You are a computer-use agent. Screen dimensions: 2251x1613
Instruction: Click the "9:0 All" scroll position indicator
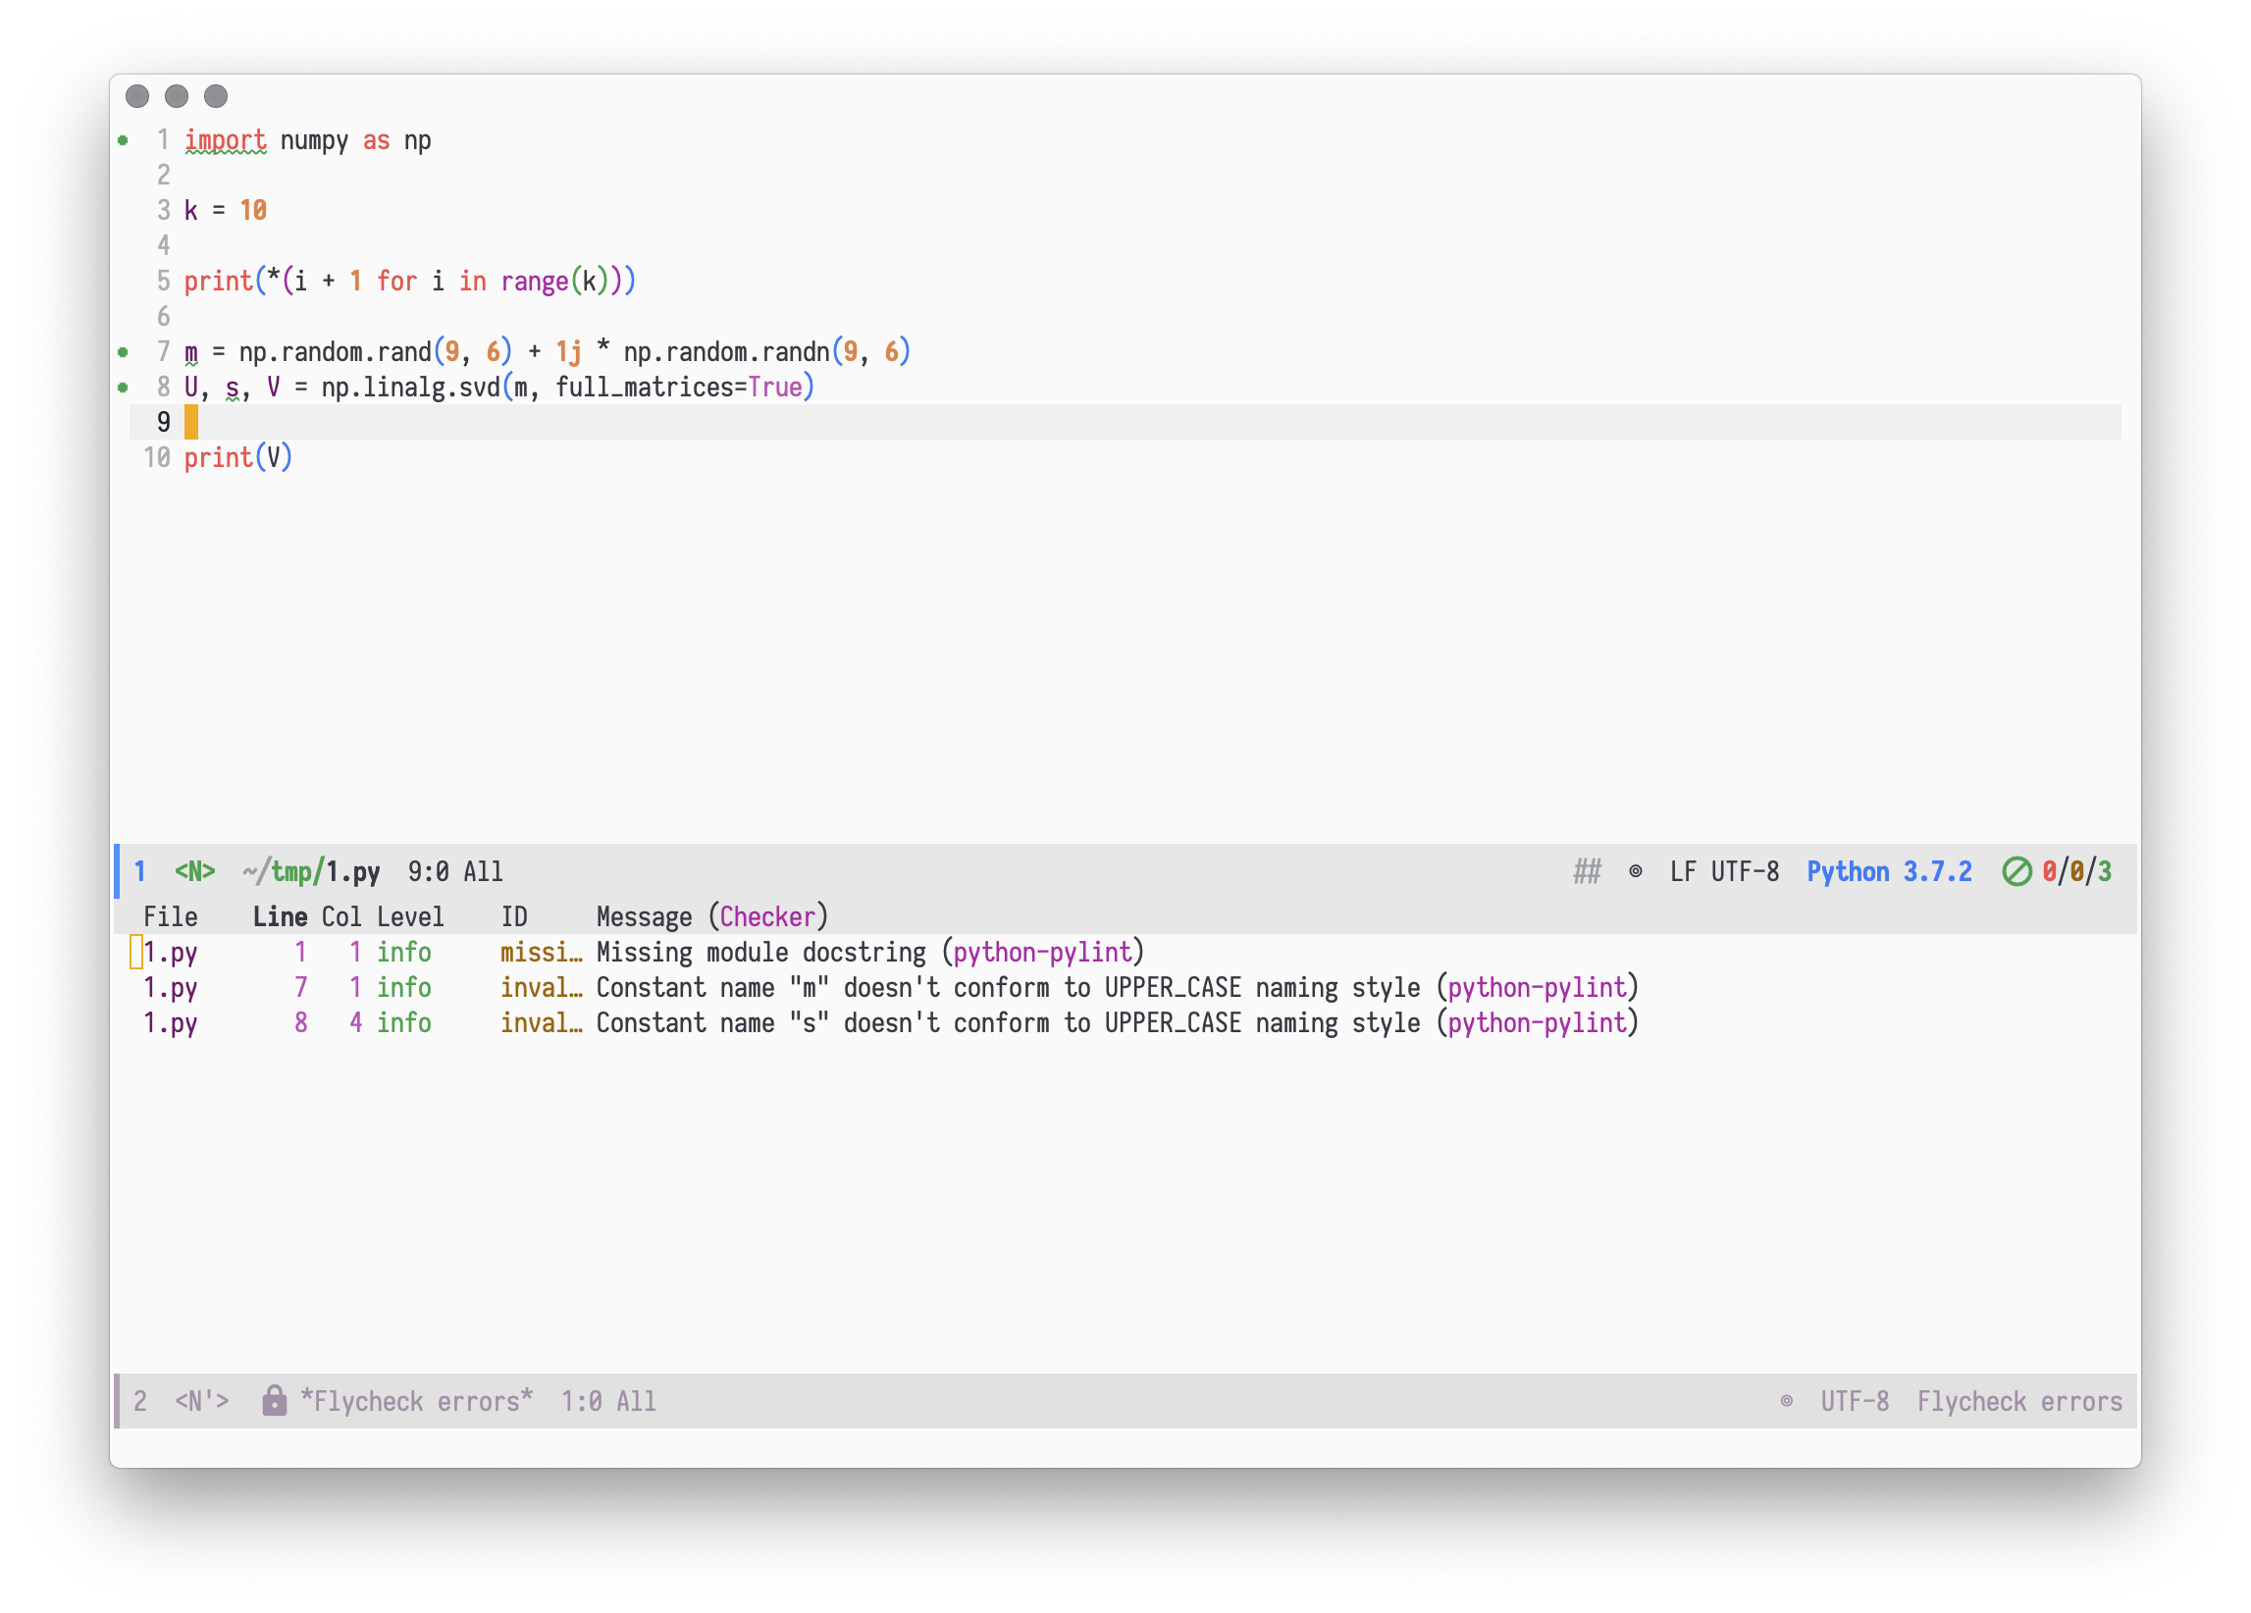click(x=453, y=871)
